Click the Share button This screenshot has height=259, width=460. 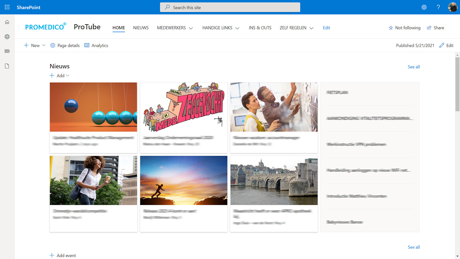point(435,28)
